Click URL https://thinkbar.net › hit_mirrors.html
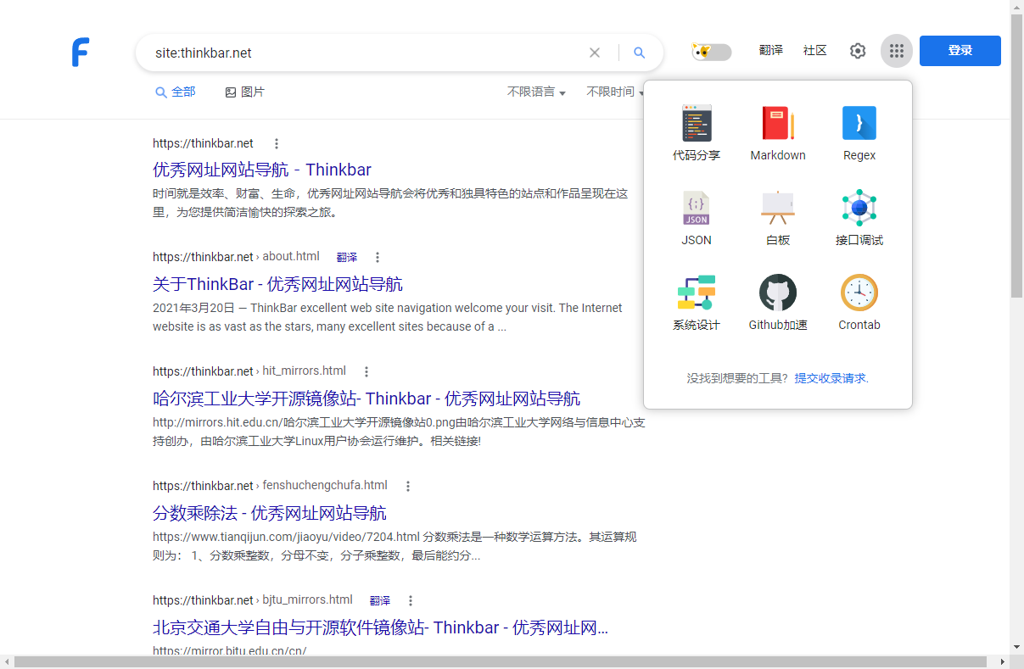 point(249,371)
